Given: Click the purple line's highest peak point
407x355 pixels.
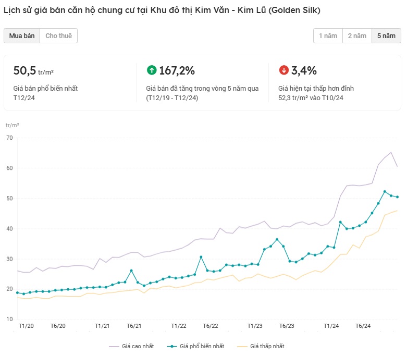Looking at the screenshot, I should click(391, 153).
